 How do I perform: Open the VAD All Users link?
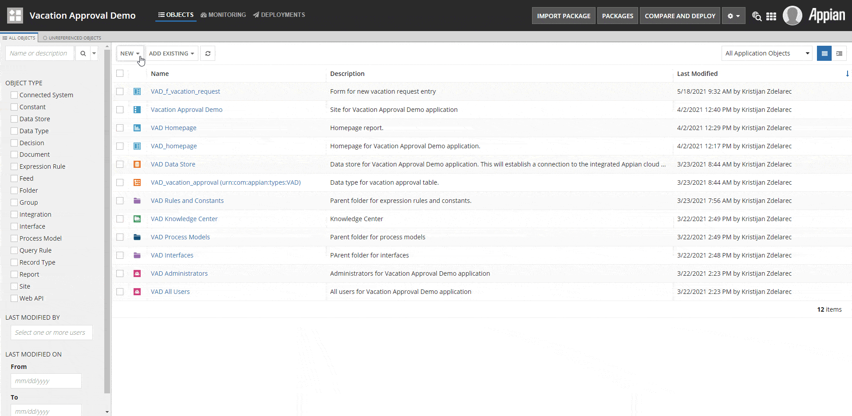coord(170,292)
